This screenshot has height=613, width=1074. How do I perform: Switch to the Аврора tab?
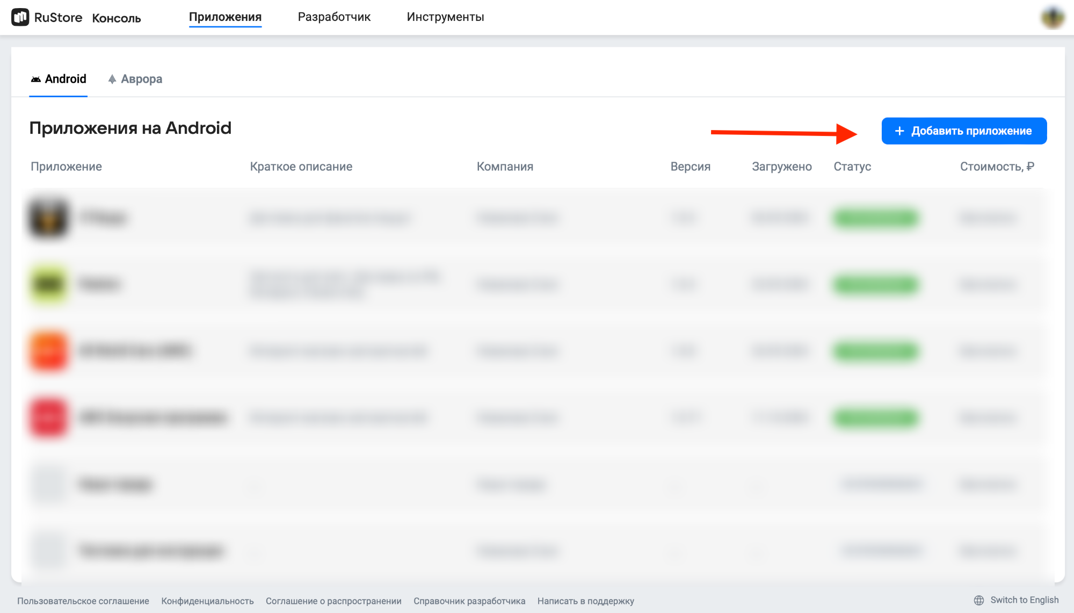click(135, 79)
